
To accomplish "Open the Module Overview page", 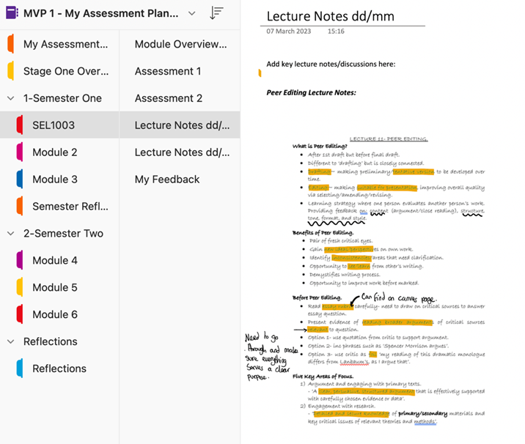I will click(x=180, y=44).
